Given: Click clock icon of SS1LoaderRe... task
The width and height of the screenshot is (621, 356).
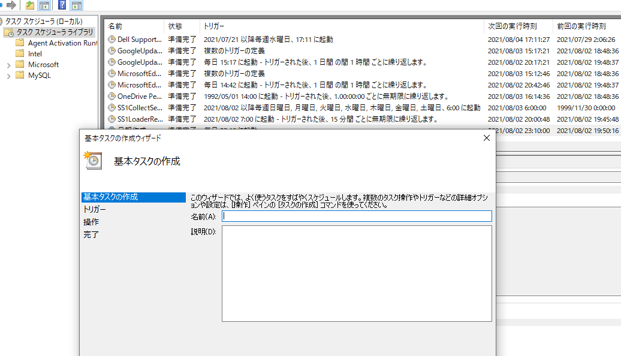Looking at the screenshot, I should coord(111,119).
